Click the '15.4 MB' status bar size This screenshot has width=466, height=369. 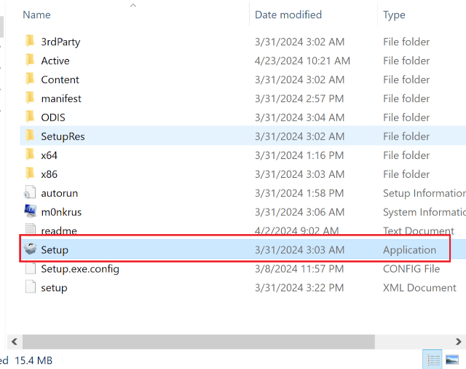(33, 360)
